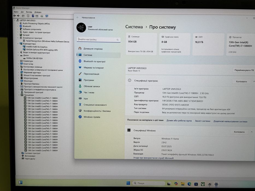The width and height of the screenshot is (255, 191).
Task: Launch Copilot from the taskbar
Action: [x=176, y=184]
